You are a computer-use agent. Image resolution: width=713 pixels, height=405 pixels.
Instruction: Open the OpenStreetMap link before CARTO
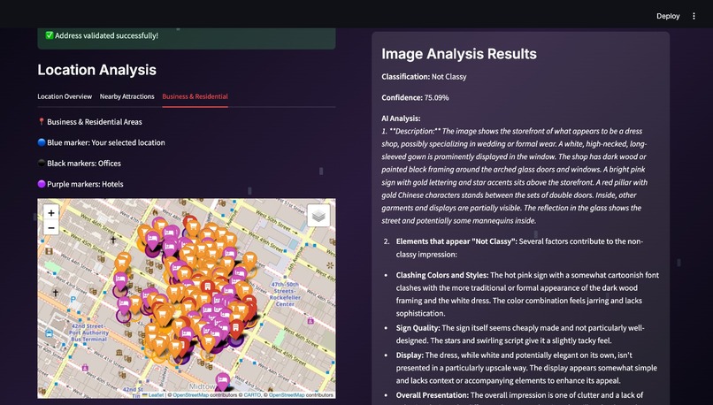click(x=190, y=395)
